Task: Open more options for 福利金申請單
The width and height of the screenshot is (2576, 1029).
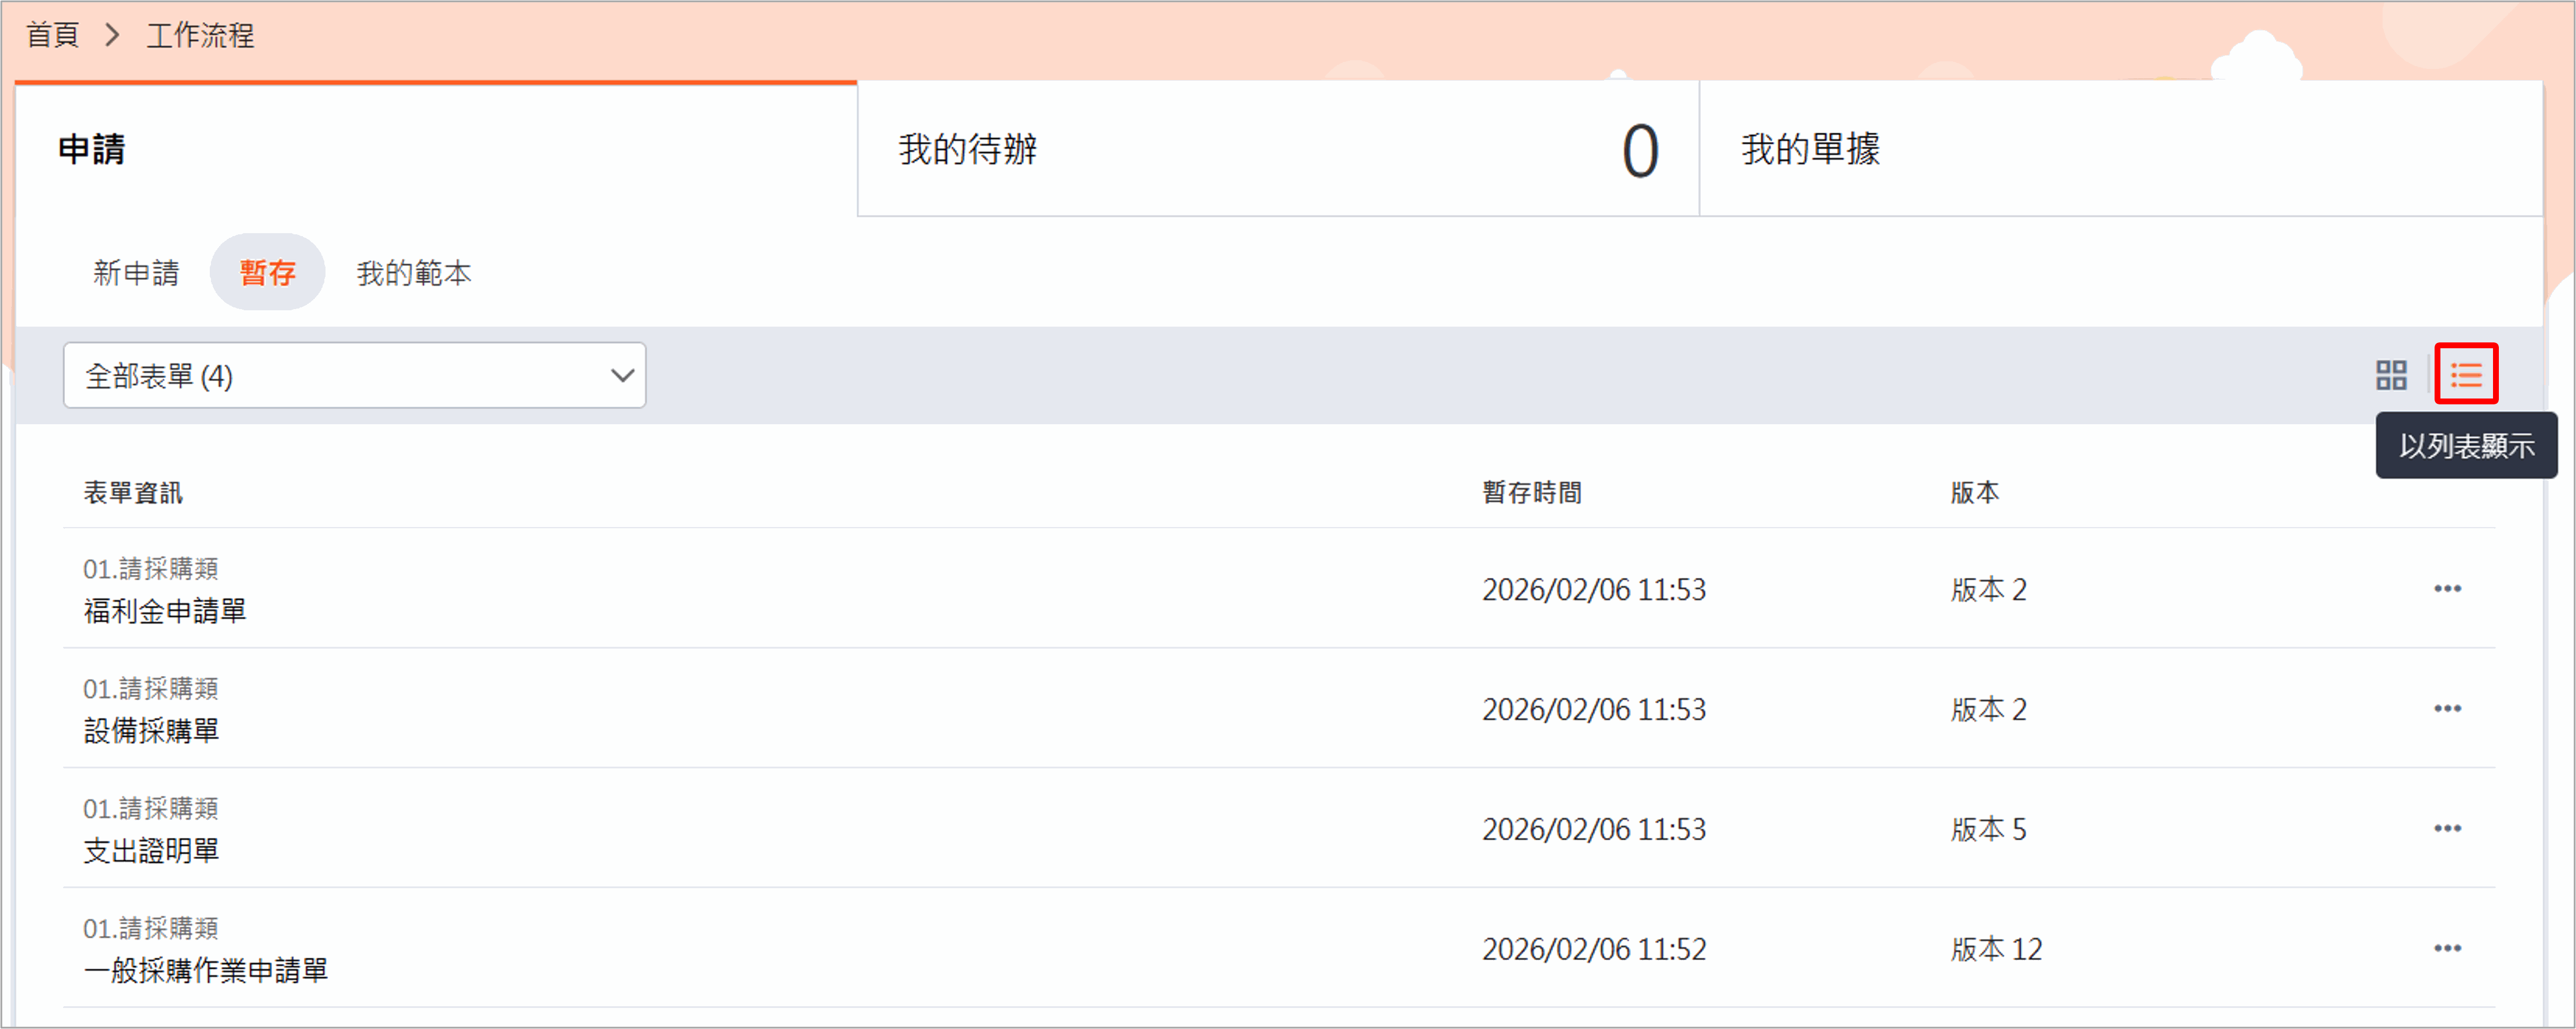Action: click(2446, 589)
